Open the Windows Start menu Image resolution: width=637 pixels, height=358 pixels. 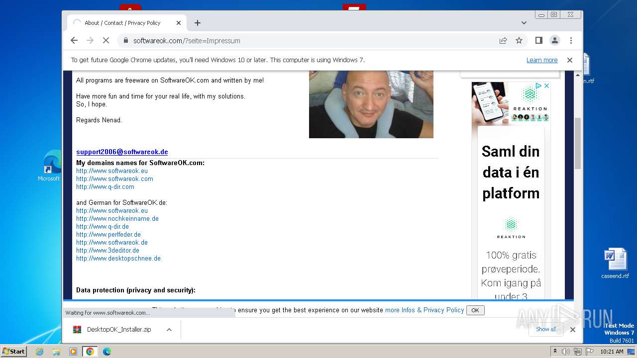click(x=14, y=352)
